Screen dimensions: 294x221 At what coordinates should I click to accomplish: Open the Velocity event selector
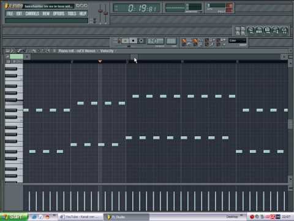coord(107,51)
